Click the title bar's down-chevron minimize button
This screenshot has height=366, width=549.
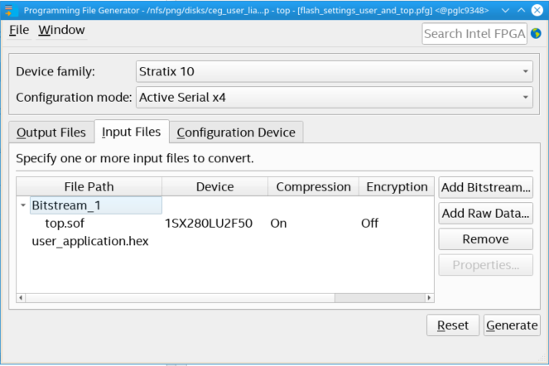[503, 9]
